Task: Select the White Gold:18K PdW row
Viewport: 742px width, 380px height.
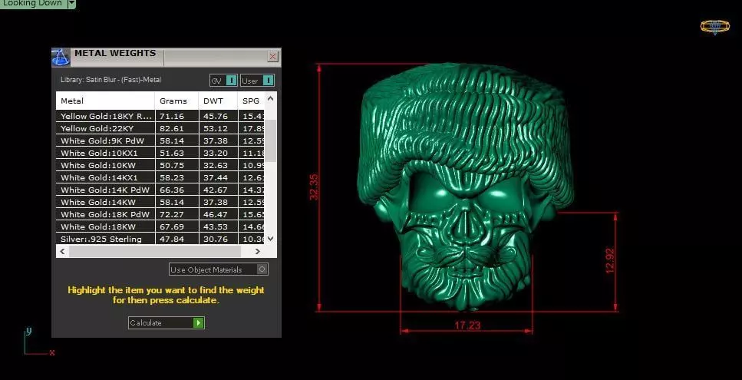Action: click(160, 214)
